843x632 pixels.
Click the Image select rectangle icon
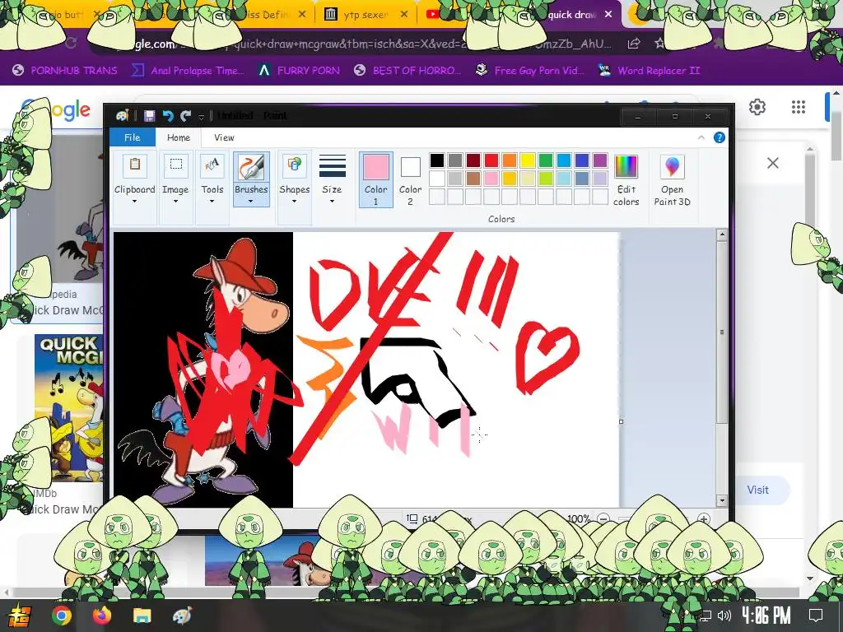pyautogui.click(x=176, y=165)
